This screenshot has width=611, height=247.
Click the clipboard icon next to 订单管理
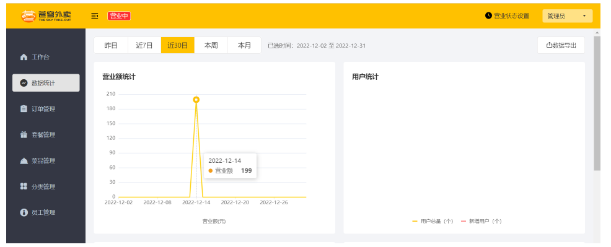click(x=24, y=109)
